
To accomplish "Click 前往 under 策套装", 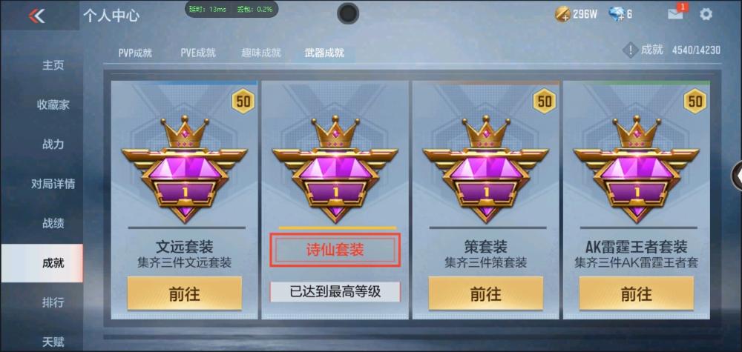I will tap(485, 293).
